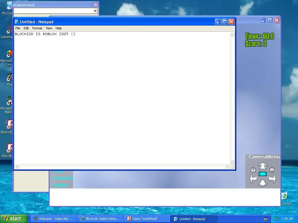Select the Play Blocks3D desktop shortcut
298x223 pixels.
pyautogui.click(x=8, y=150)
